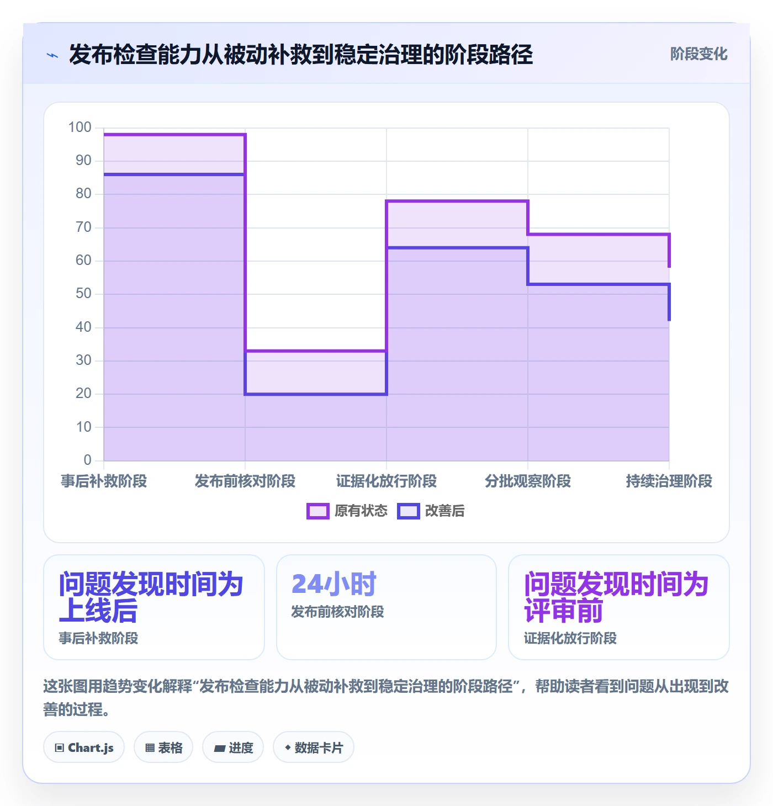The width and height of the screenshot is (773, 806).
Task: Click the y-axis value 100
Action: pos(80,128)
